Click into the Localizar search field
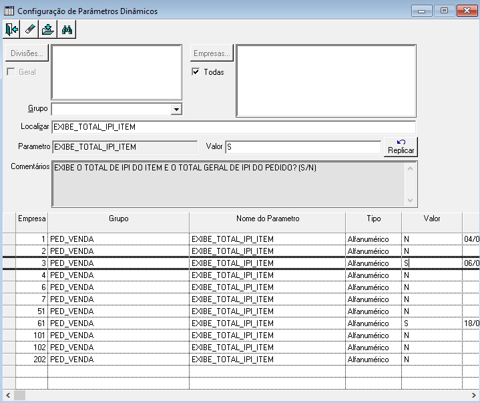The width and height of the screenshot is (480, 403). pos(234,127)
